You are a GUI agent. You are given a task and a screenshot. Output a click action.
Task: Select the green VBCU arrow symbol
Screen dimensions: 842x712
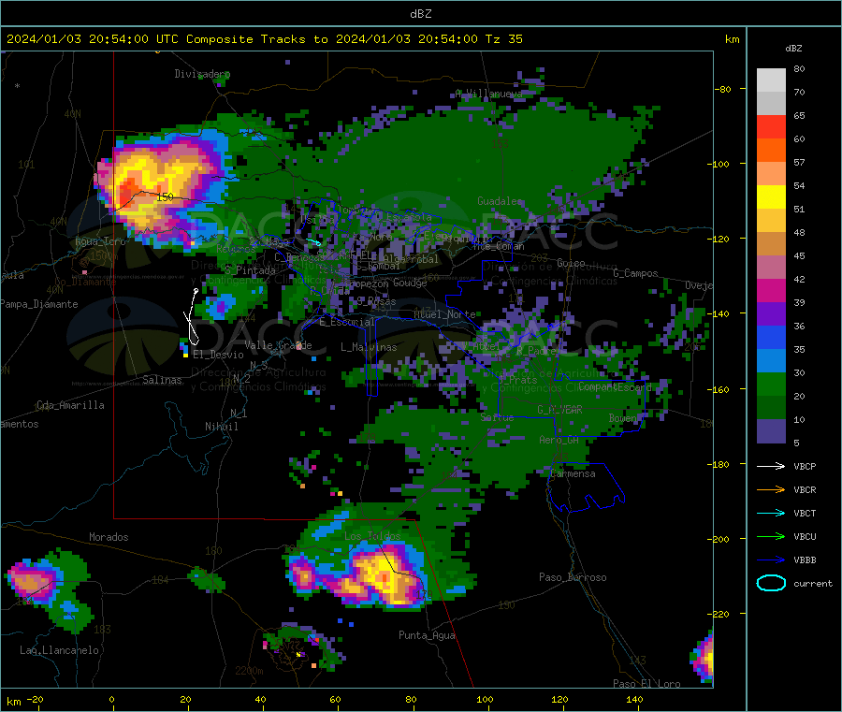771,536
